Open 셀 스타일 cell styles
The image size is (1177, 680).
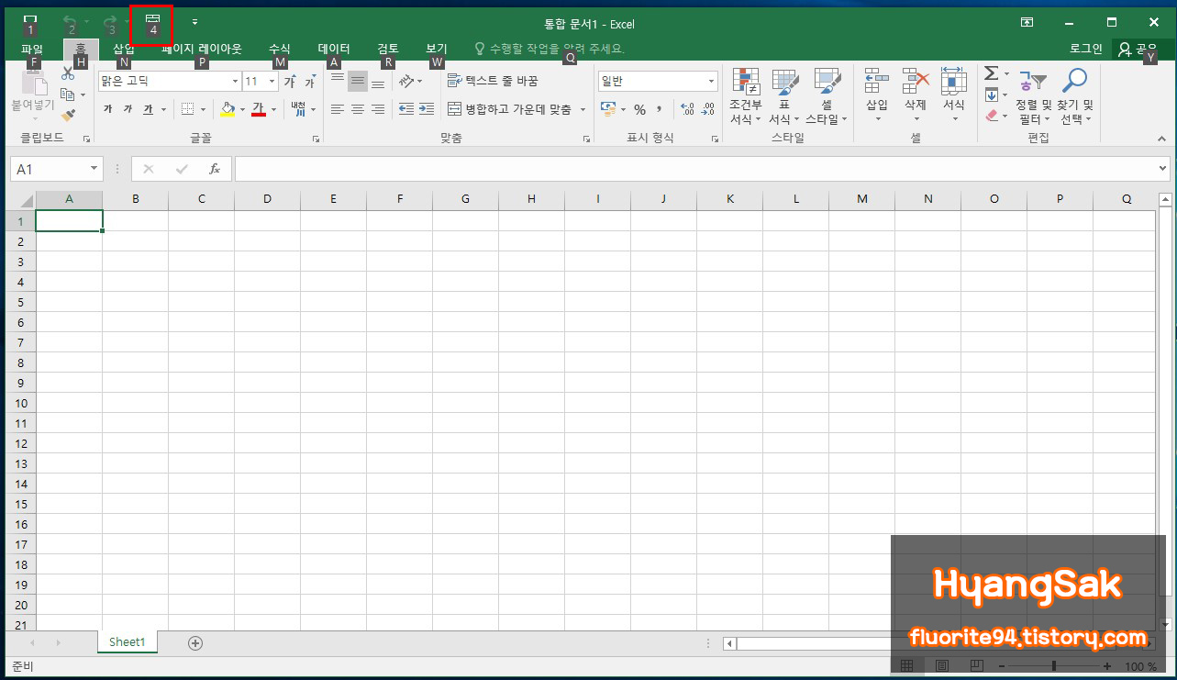[x=827, y=96]
